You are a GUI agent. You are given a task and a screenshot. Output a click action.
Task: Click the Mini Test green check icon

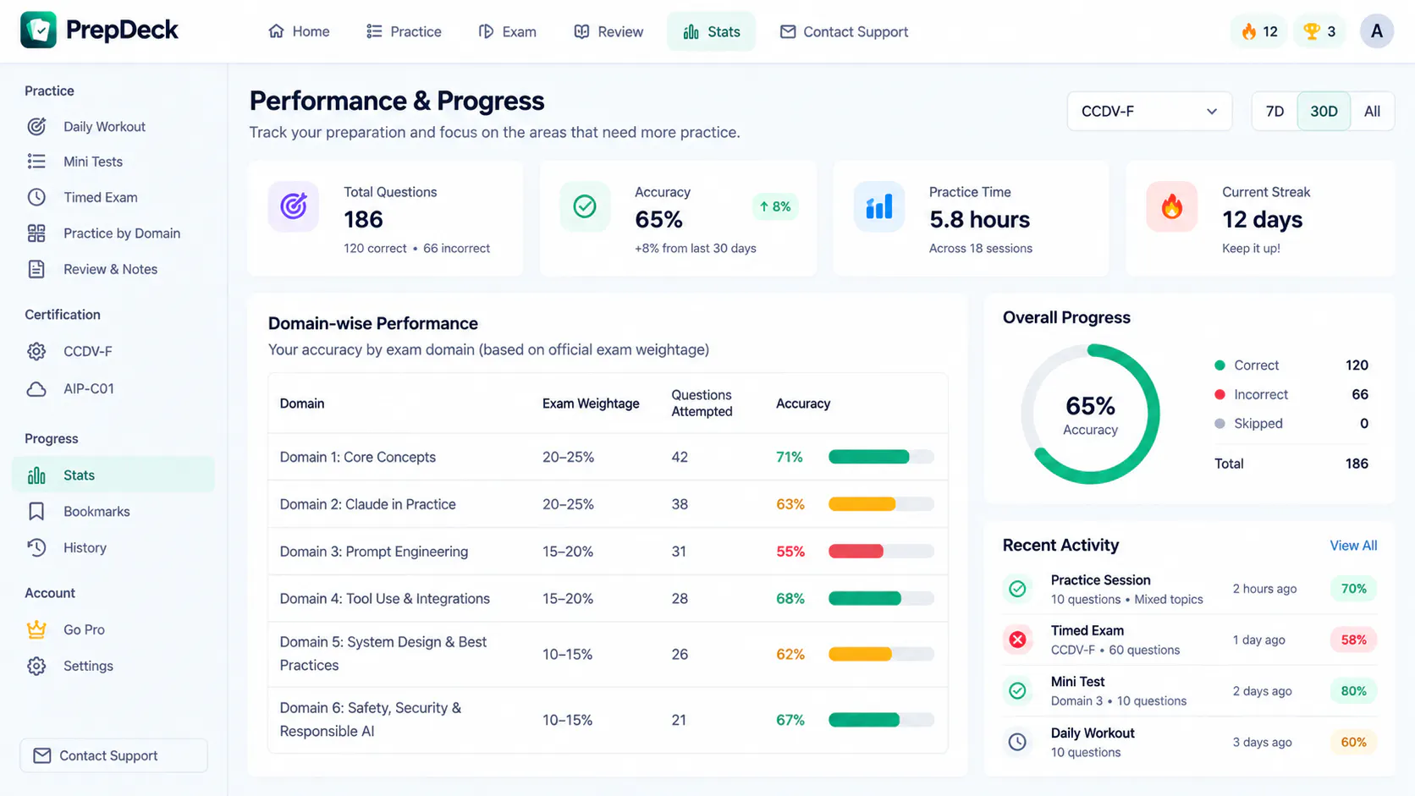(1017, 691)
